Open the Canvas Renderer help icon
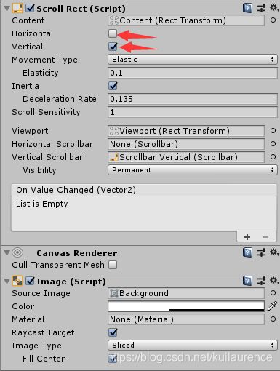 (247, 252)
